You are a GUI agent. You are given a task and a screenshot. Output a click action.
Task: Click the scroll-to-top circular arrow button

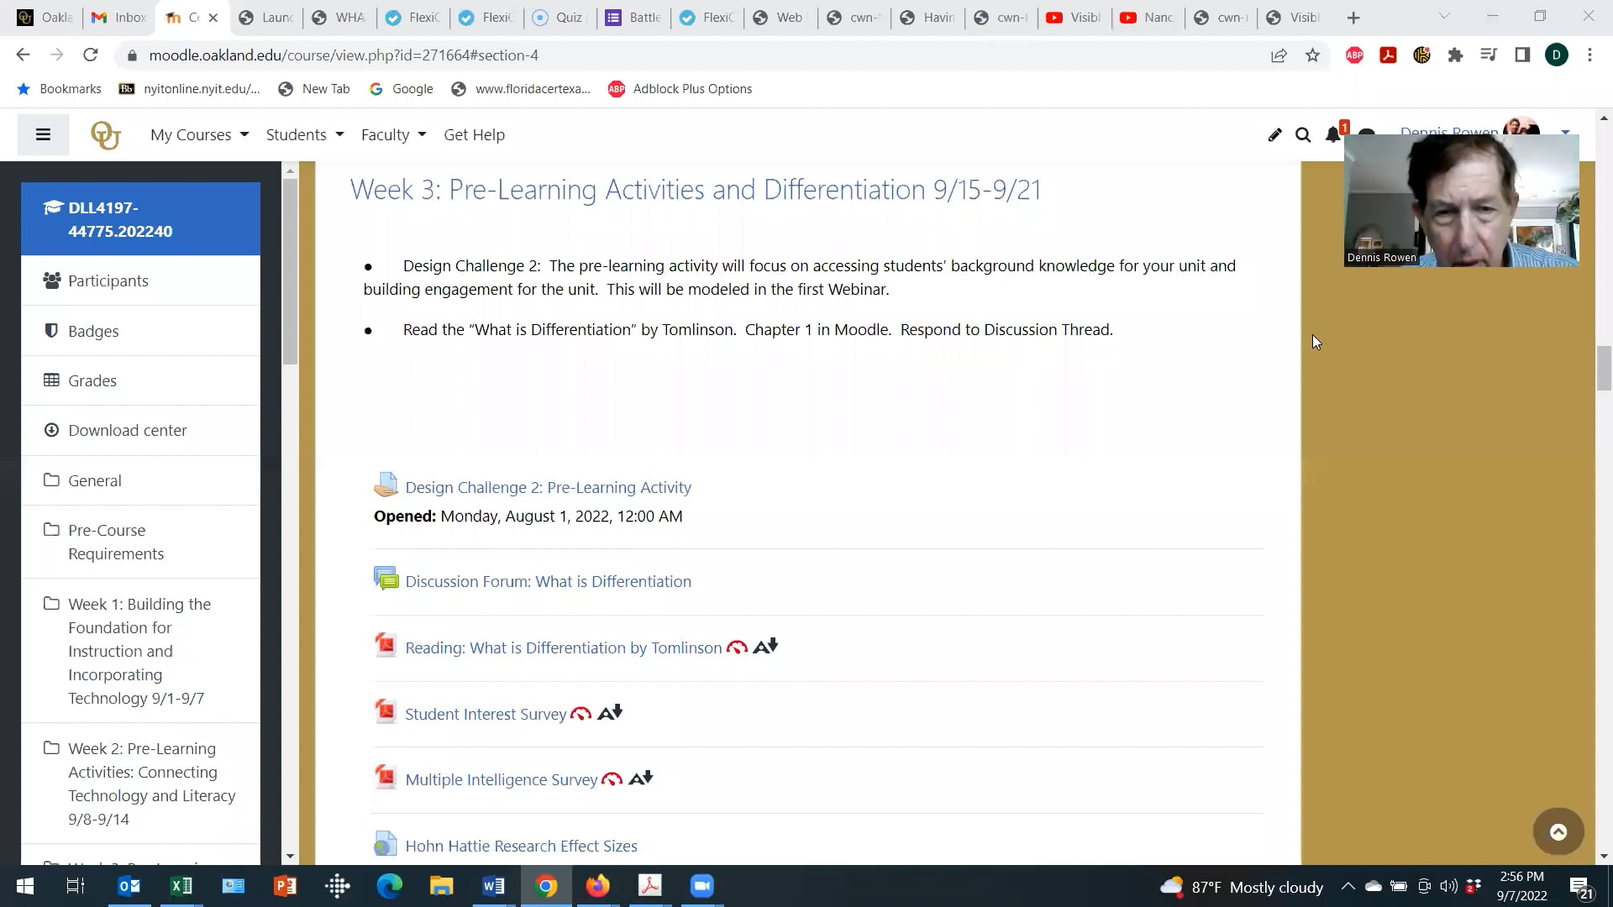[1558, 831]
